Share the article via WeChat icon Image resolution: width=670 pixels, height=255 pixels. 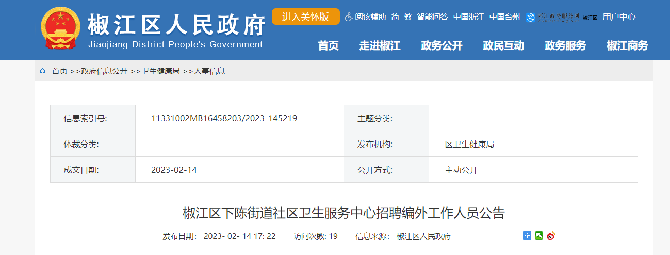click(538, 236)
